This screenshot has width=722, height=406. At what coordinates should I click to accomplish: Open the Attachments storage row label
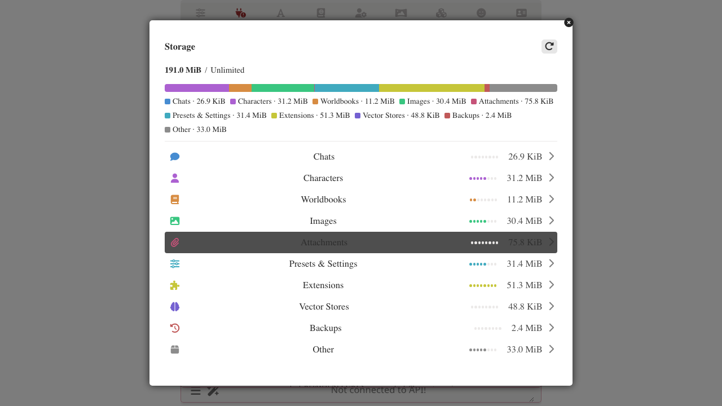point(324,242)
